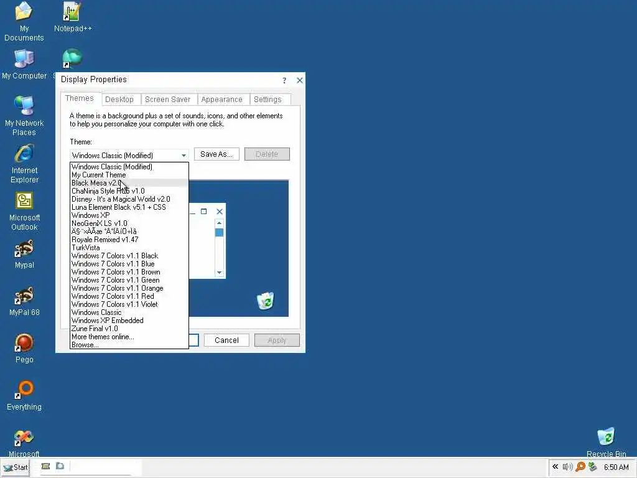Click the first quick launch icon beside Start

click(x=45, y=466)
